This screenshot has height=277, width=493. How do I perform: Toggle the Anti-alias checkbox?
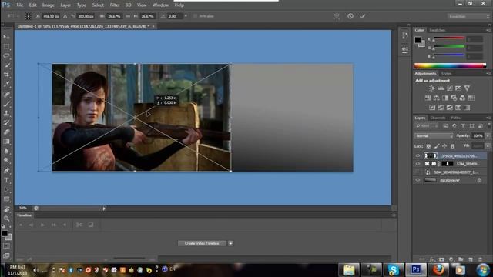point(195,16)
